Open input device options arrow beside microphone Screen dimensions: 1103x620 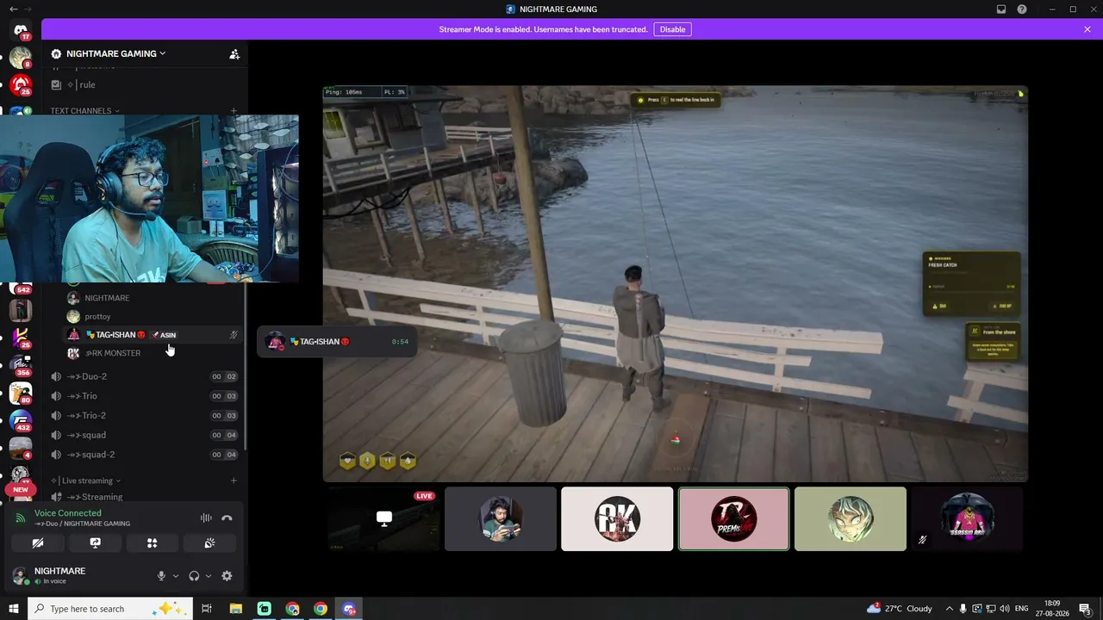coord(176,576)
